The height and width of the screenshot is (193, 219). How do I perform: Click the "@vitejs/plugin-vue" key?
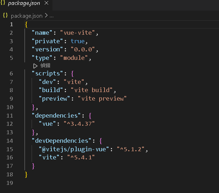(x=74, y=149)
